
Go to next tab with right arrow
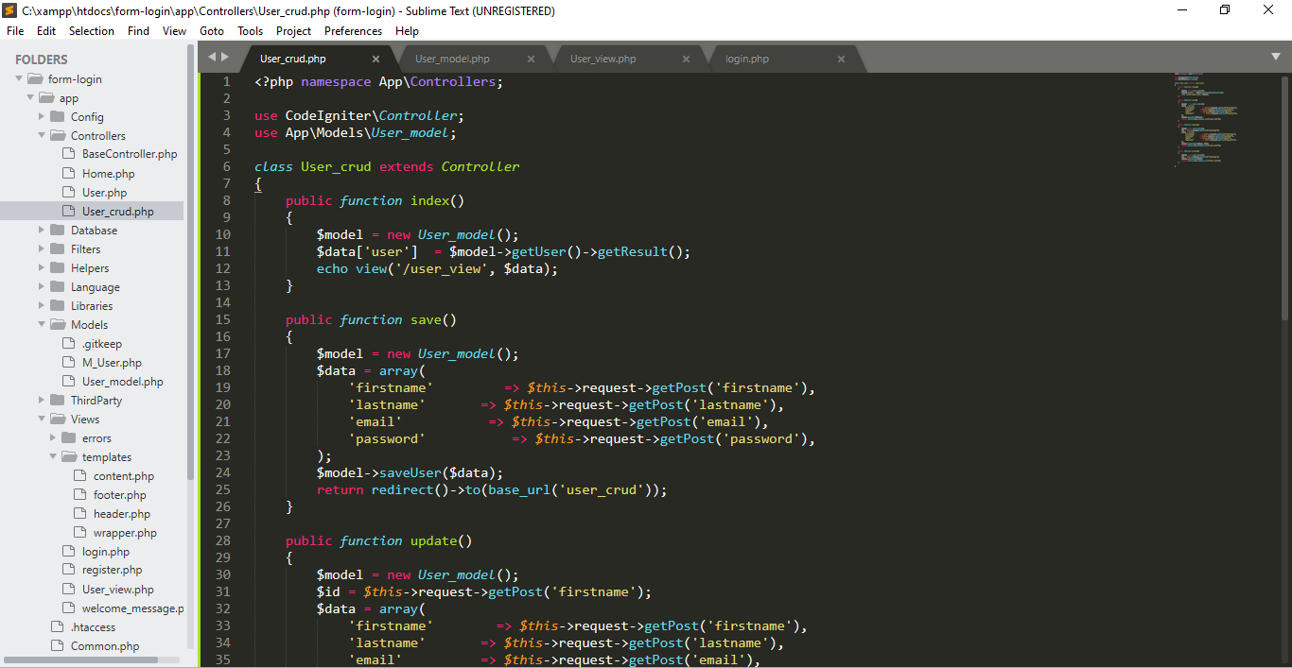point(225,58)
